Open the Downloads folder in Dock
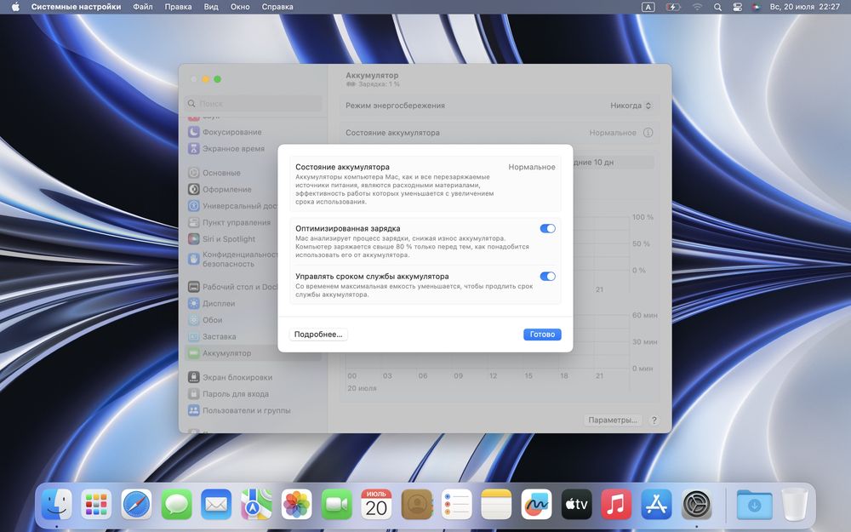The width and height of the screenshot is (851, 532). pyautogui.click(x=754, y=504)
